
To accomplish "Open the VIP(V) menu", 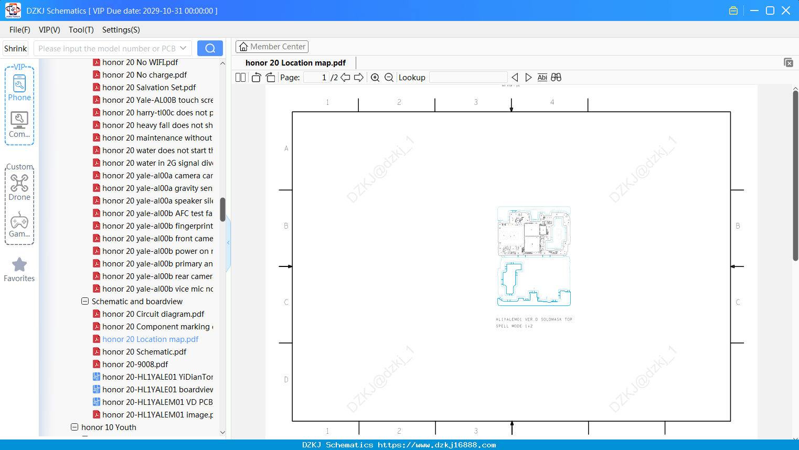I will click(49, 30).
